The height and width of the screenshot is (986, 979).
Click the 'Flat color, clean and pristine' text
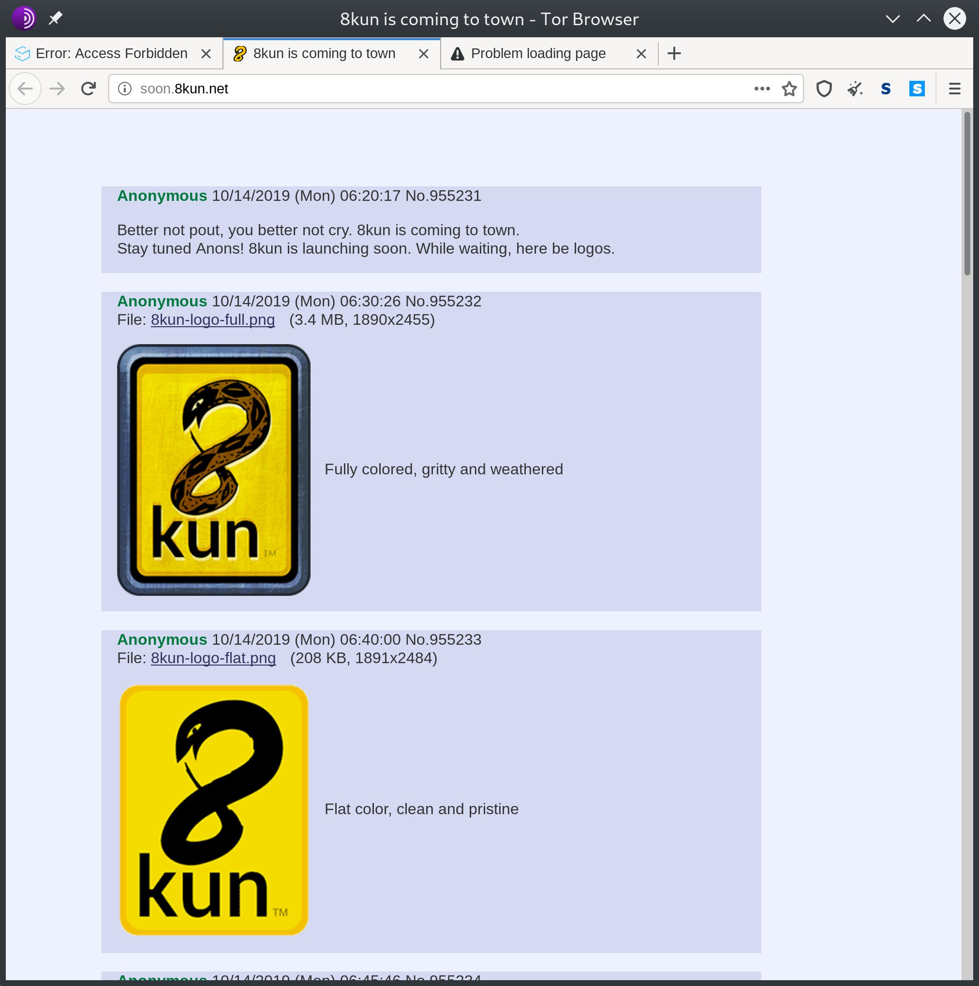(x=421, y=809)
